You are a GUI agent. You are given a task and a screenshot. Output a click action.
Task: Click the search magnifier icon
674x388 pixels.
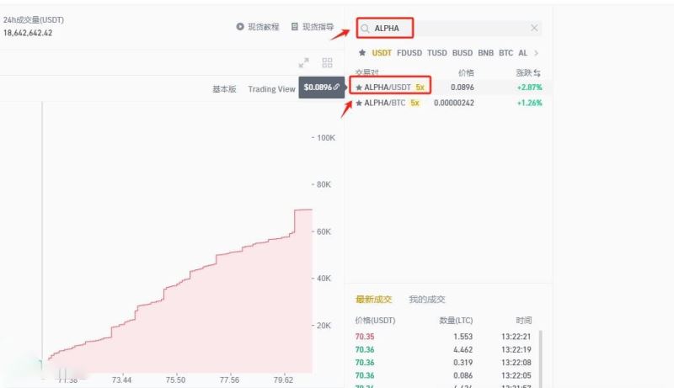(365, 29)
